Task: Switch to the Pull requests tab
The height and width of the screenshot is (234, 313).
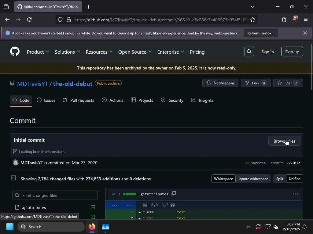Action: pos(78,100)
